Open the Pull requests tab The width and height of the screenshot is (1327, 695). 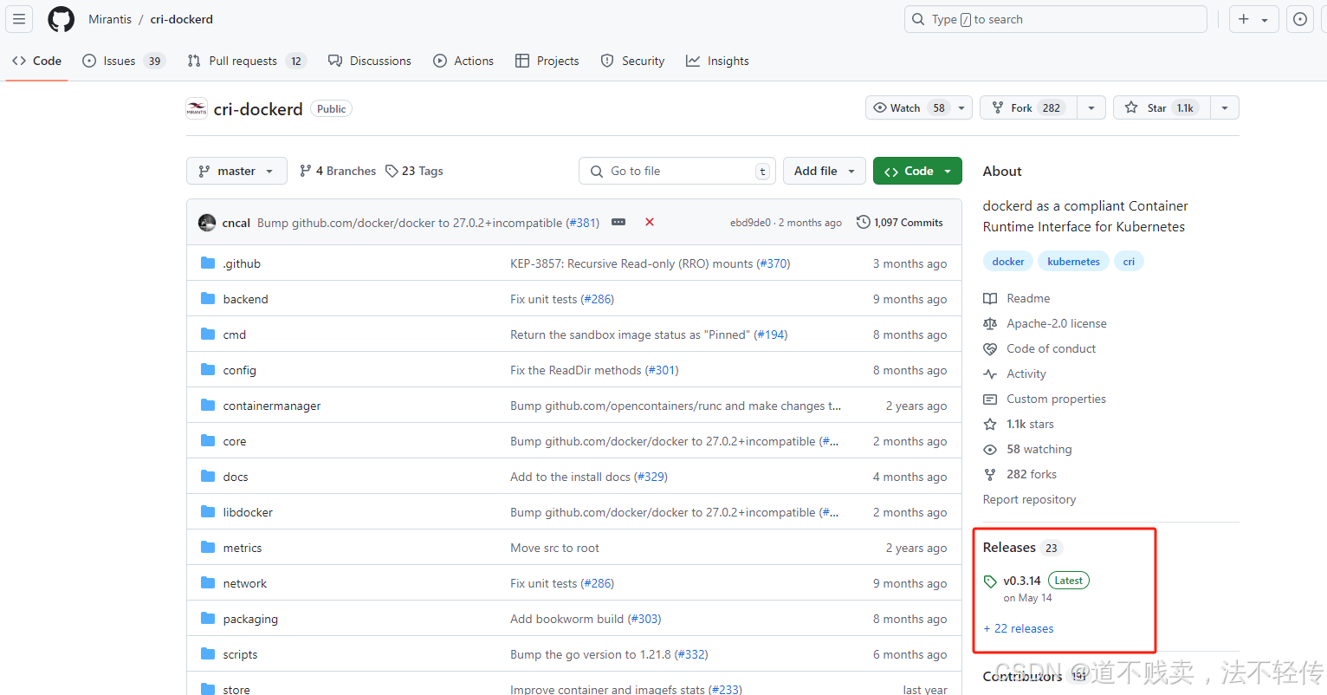point(247,61)
